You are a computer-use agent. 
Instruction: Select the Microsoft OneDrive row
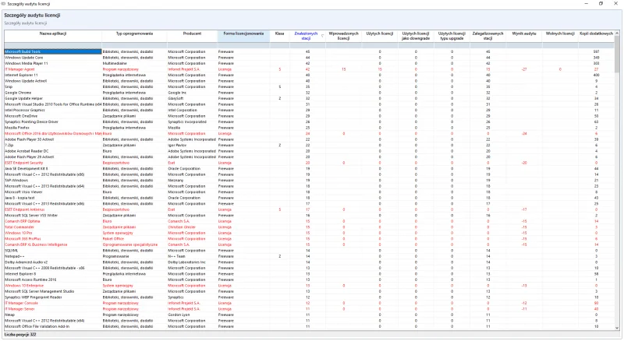(x=309, y=116)
